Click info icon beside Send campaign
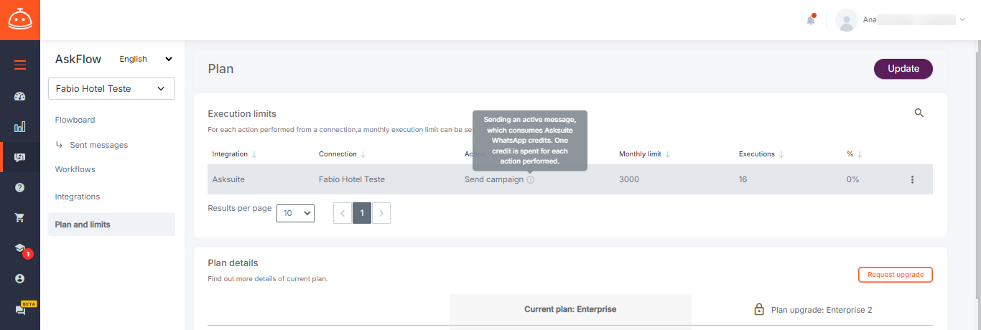This screenshot has width=981, height=330. pos(531,179)
